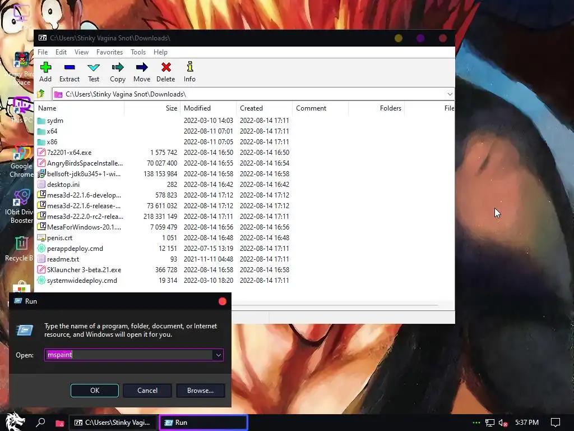Screen dimensions: 574x431
Task: Select bellsoft-jdk8u345 installer icon
Action: click(x=41, y=173)
